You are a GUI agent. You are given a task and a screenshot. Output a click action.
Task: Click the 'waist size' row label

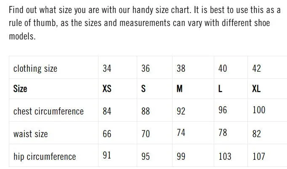pyautogui.click(x=31, y=134)
